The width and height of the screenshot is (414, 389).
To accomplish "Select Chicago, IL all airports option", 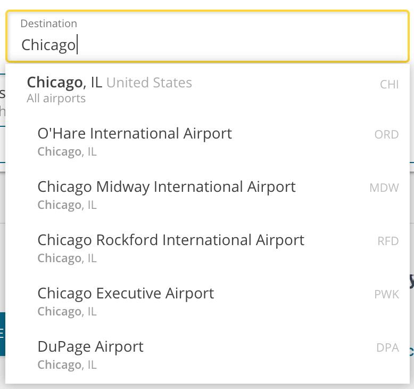I will [x=109, y=83].
